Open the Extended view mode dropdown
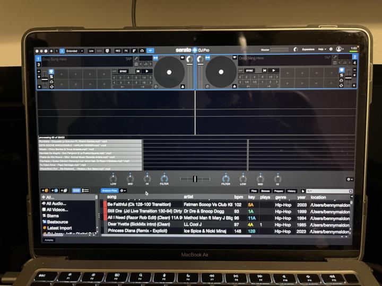The width and height of the screenshot is (382, 286). pyautogui.click(x=75, y=51)
